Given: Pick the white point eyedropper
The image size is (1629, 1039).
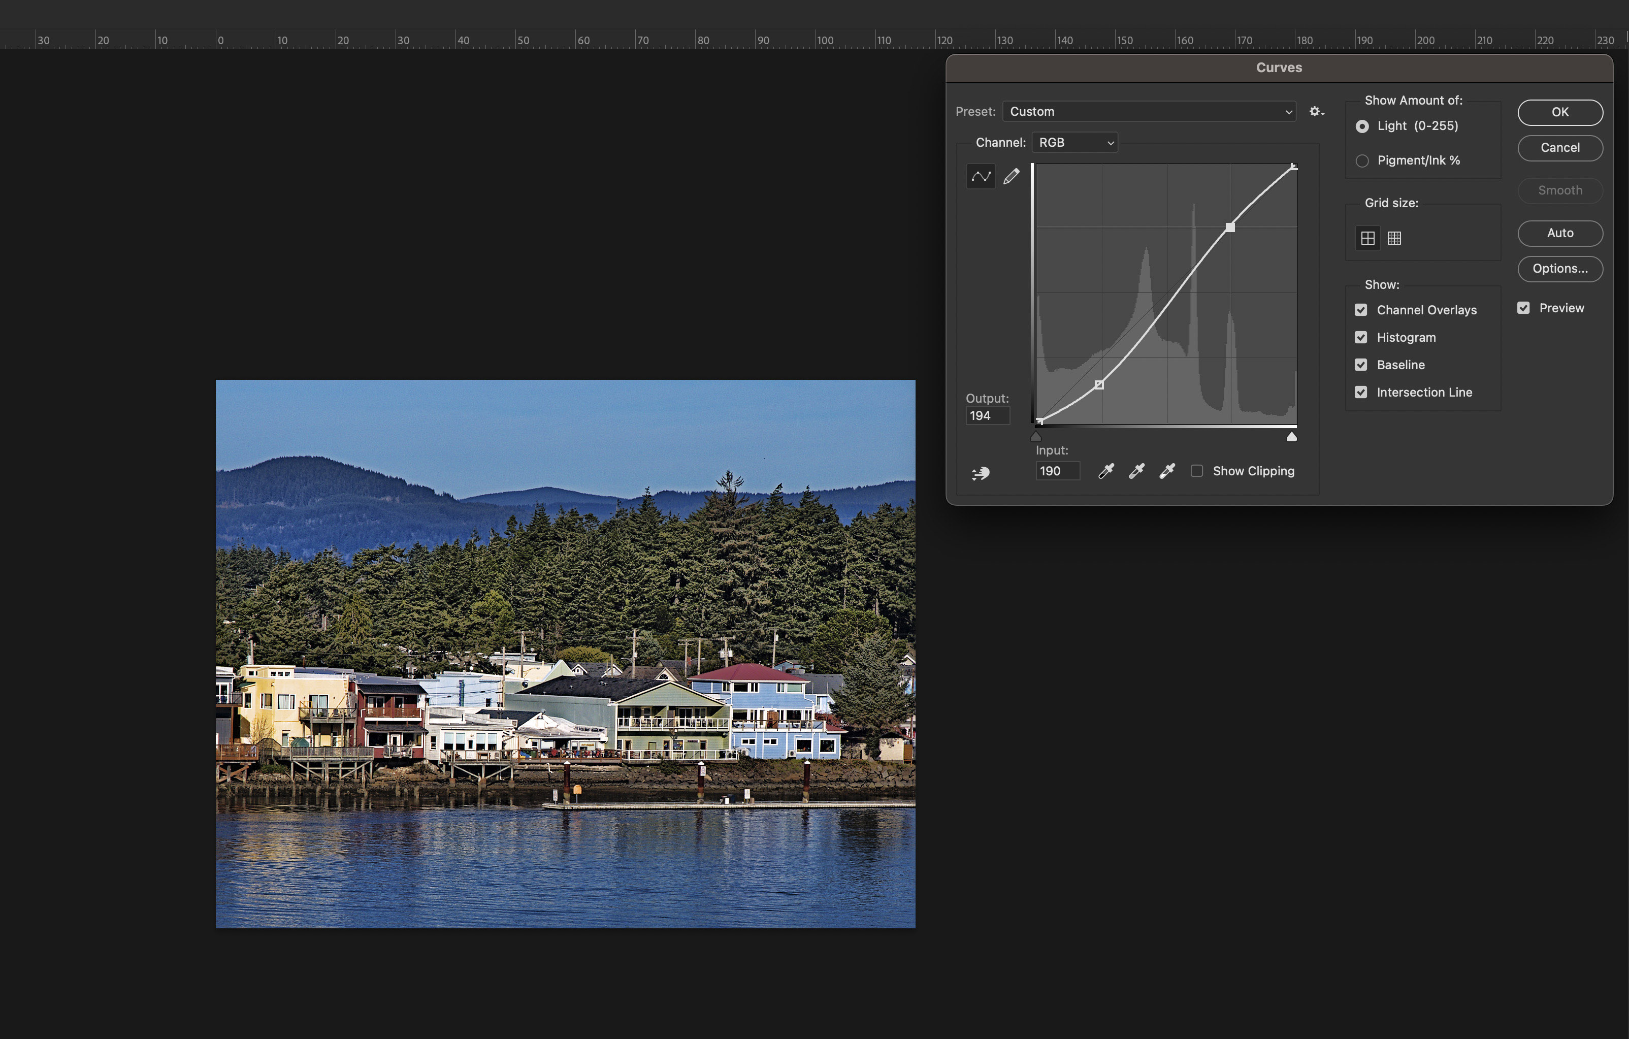Looking at the screenshot, I should [1167, 471].
